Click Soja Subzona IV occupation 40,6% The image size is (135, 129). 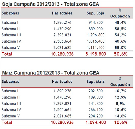(120, 41)
